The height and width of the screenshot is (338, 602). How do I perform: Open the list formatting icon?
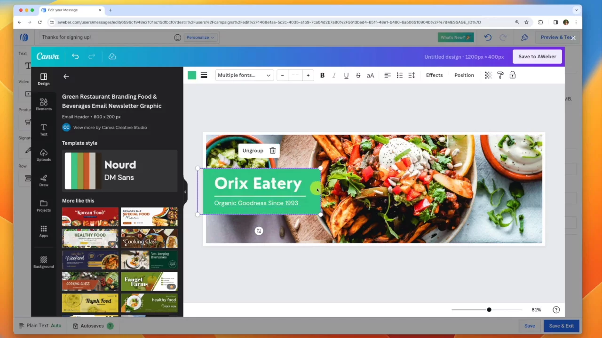click(399, 75)
